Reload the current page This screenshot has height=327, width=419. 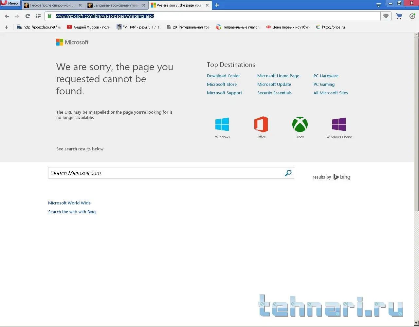pyautogui.click(x=27, y=16)
